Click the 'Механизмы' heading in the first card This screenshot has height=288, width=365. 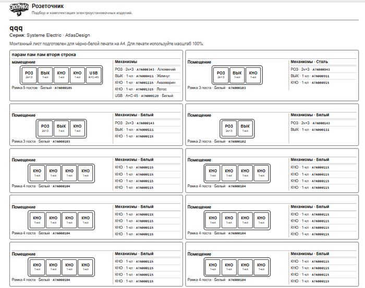click(126, 62)
